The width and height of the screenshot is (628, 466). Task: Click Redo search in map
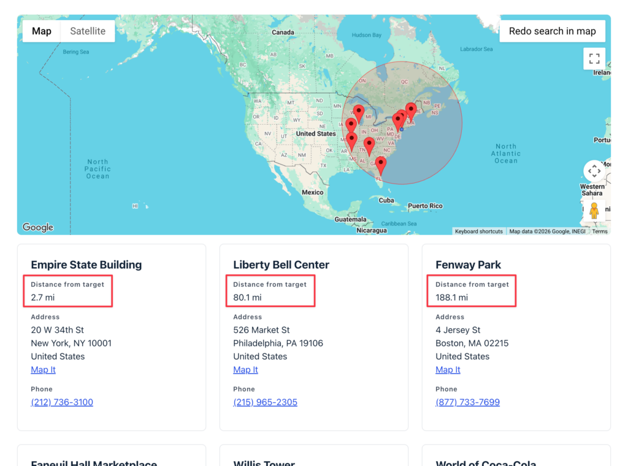(553, 31)
